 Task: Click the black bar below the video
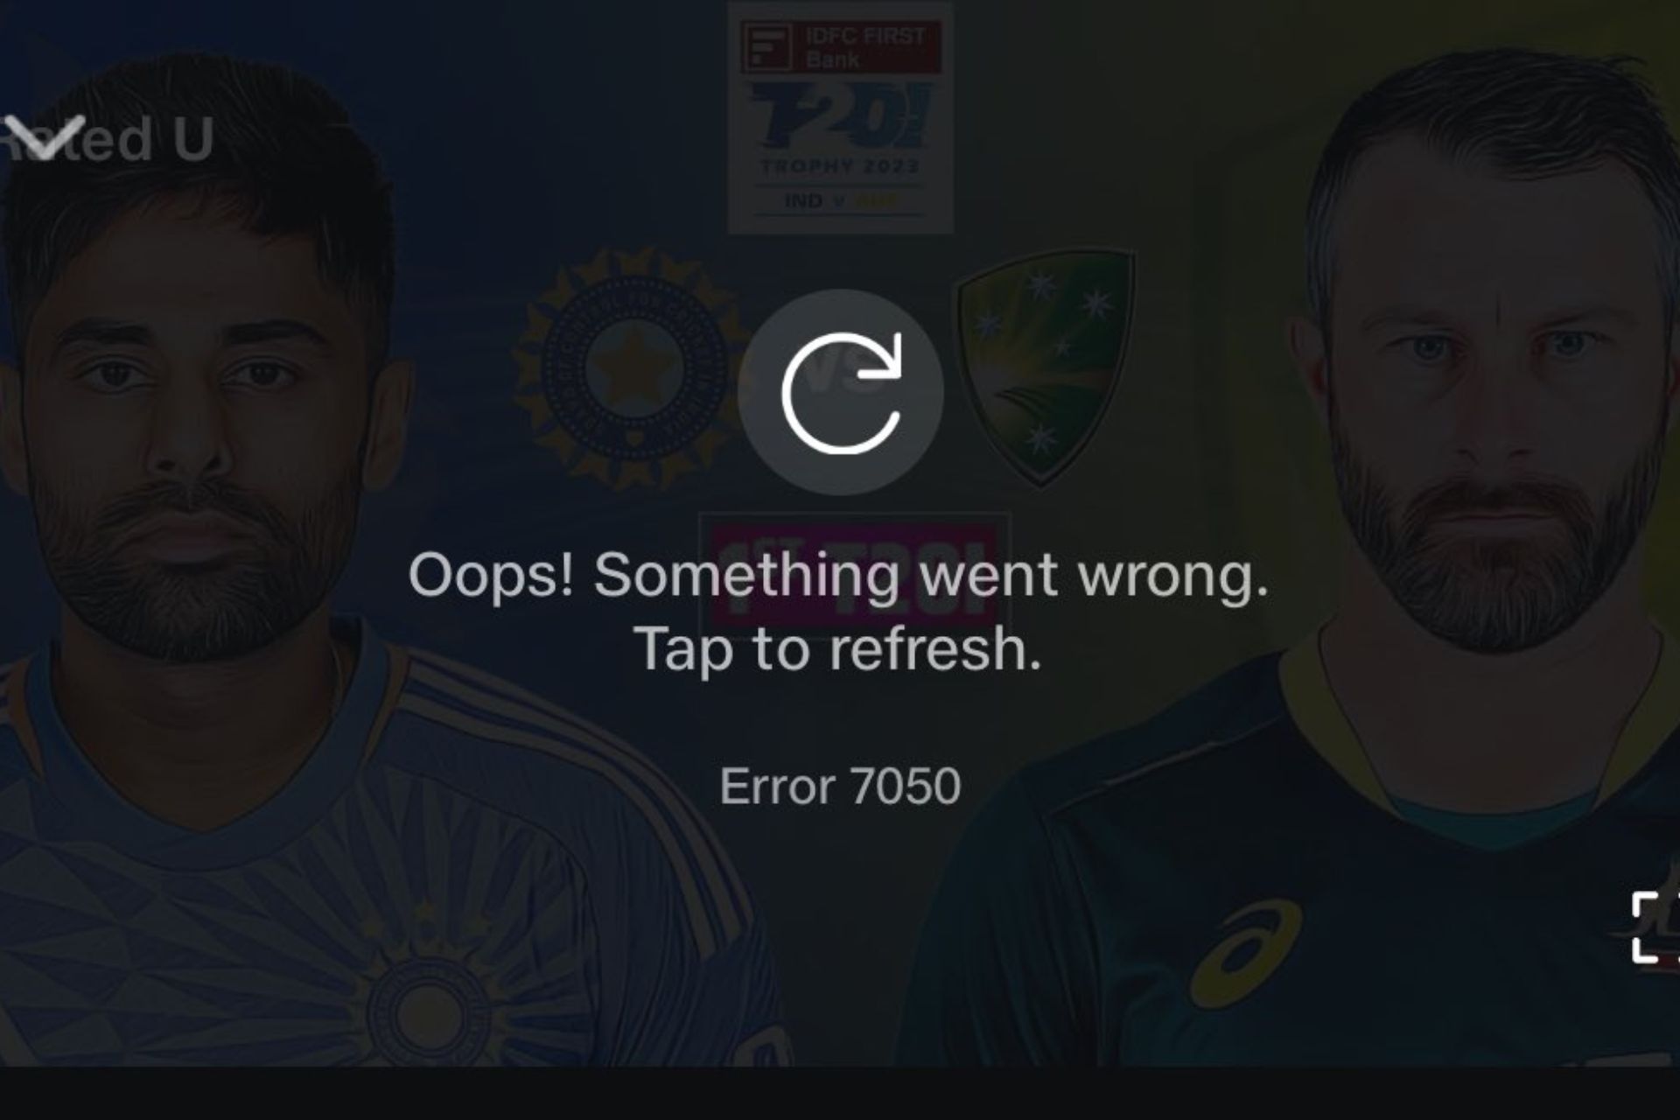pyautogui.click(x=840, y=1093)
